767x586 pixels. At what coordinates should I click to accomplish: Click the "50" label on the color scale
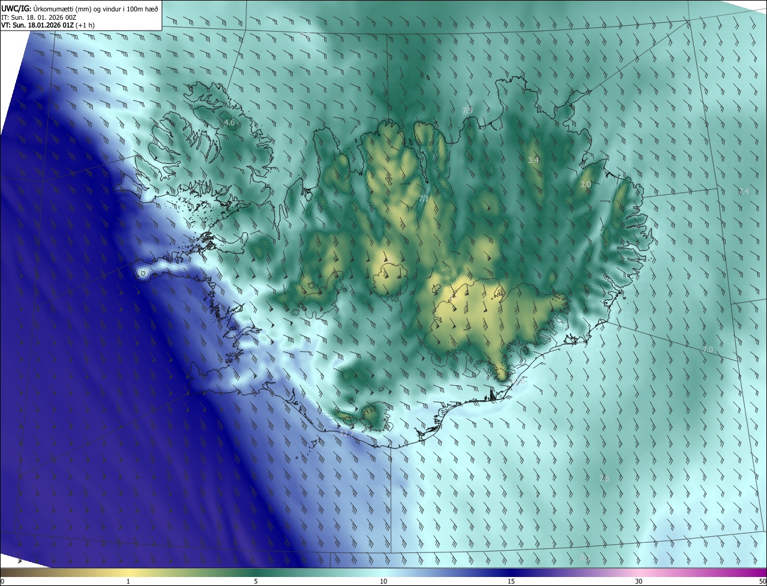click(762, 581)
